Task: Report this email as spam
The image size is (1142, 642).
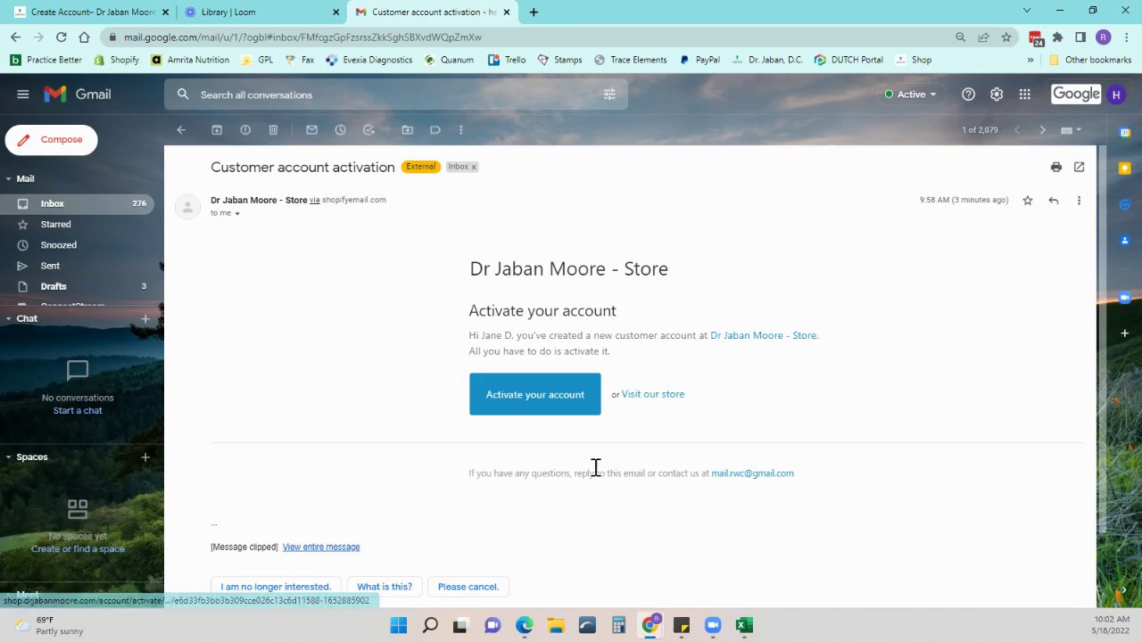Action: tap(245, 130)
